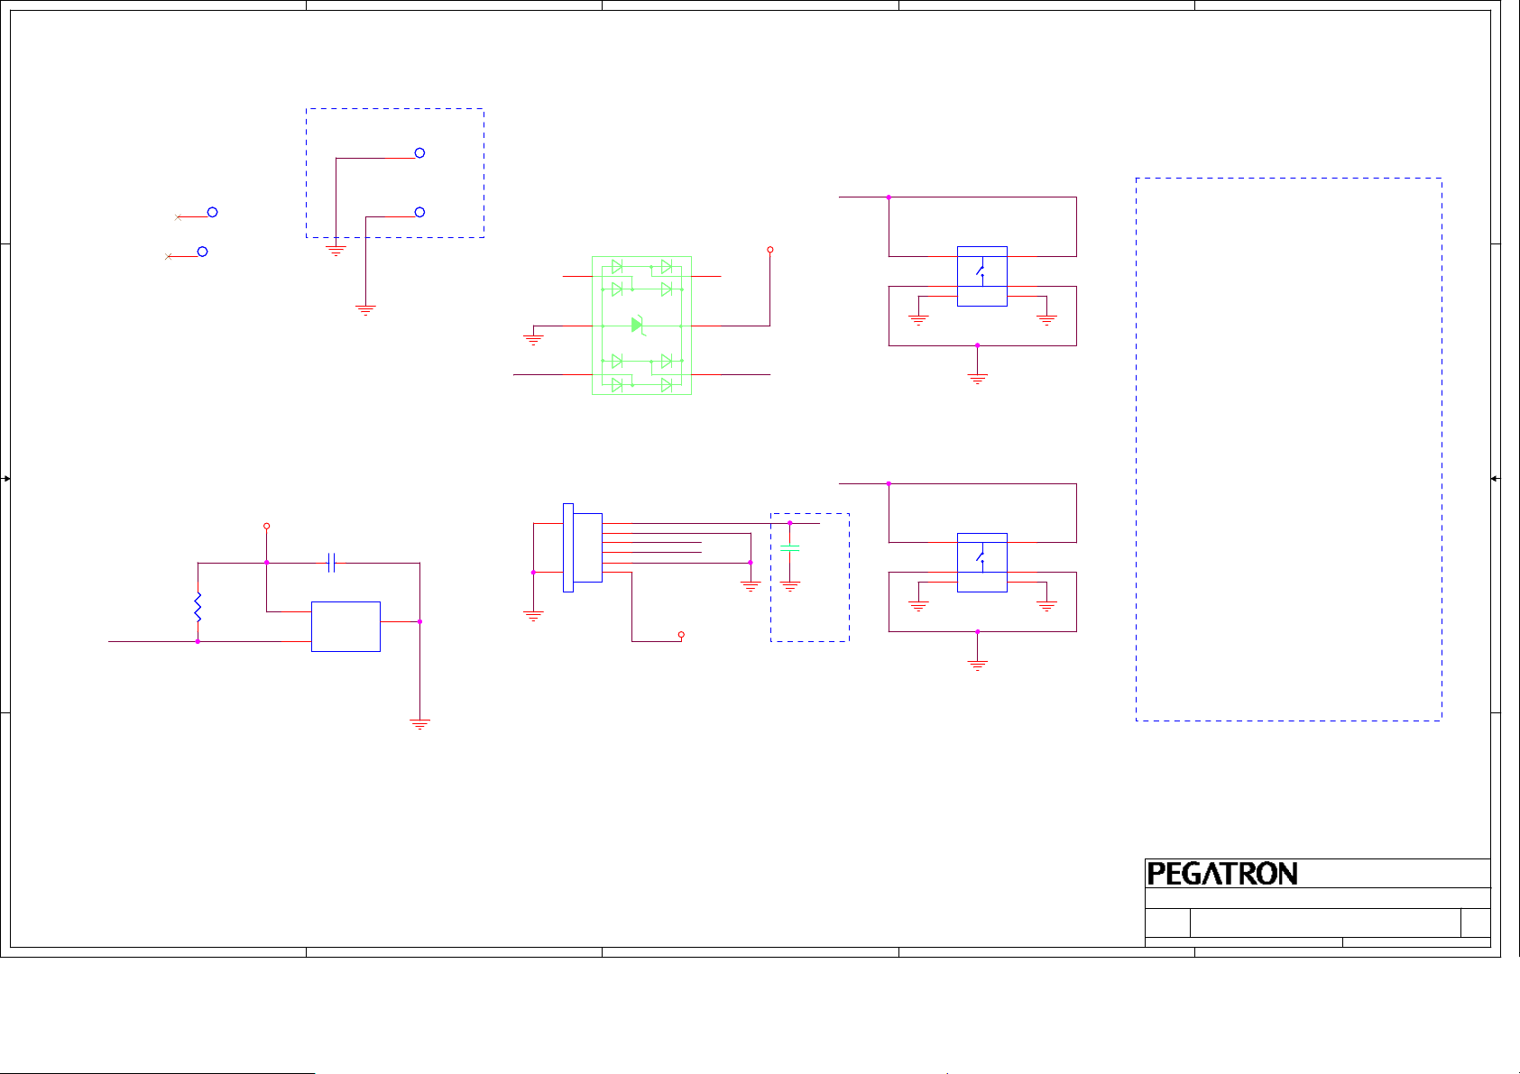Select ground symbol left of green diode array
1520x1074 pixels.
coord(533,340)
